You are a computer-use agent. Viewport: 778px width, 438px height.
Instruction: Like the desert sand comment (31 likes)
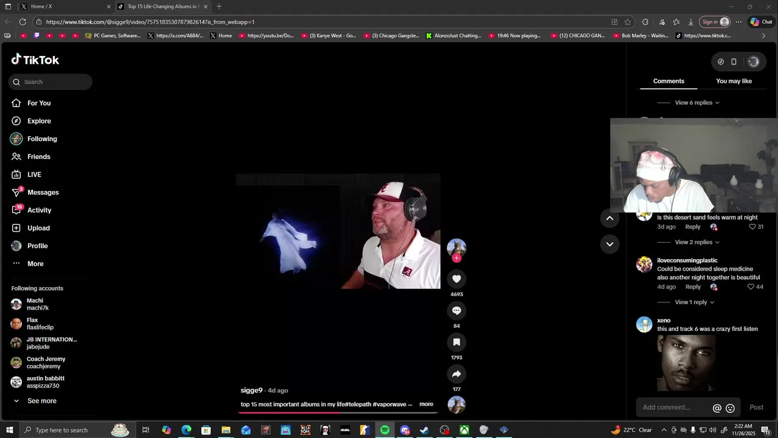click(x=752, y=227)
